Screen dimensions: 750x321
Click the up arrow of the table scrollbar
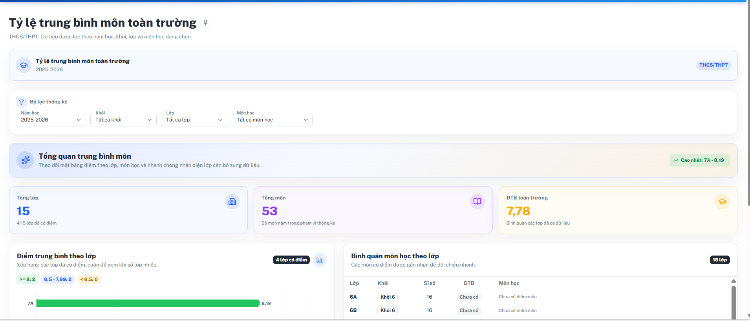(734, 281)
